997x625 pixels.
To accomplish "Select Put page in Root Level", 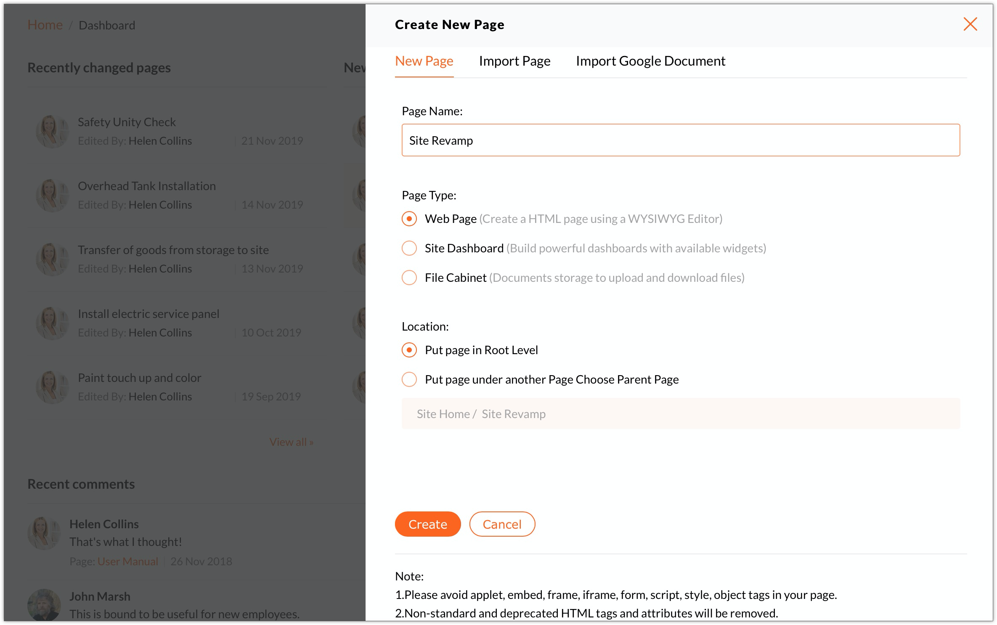I will [x=409, y=350].
